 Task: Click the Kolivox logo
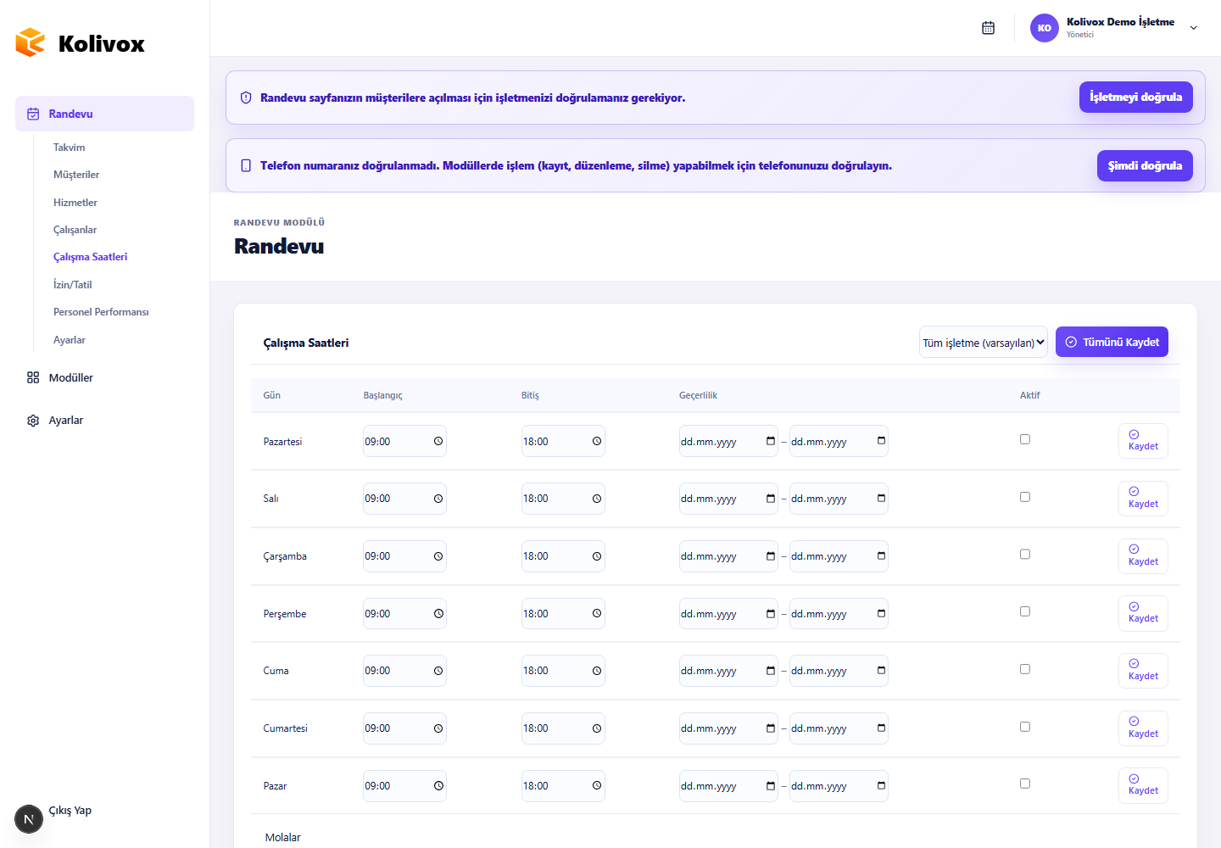click(81, 43)
